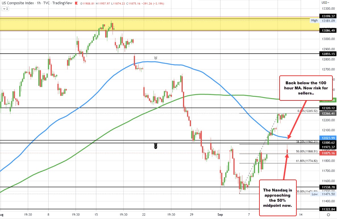The width and height of the screenshot is (337, 219).
Task: Click the 11973.37 price label
Action: click(x=328, y=147)
